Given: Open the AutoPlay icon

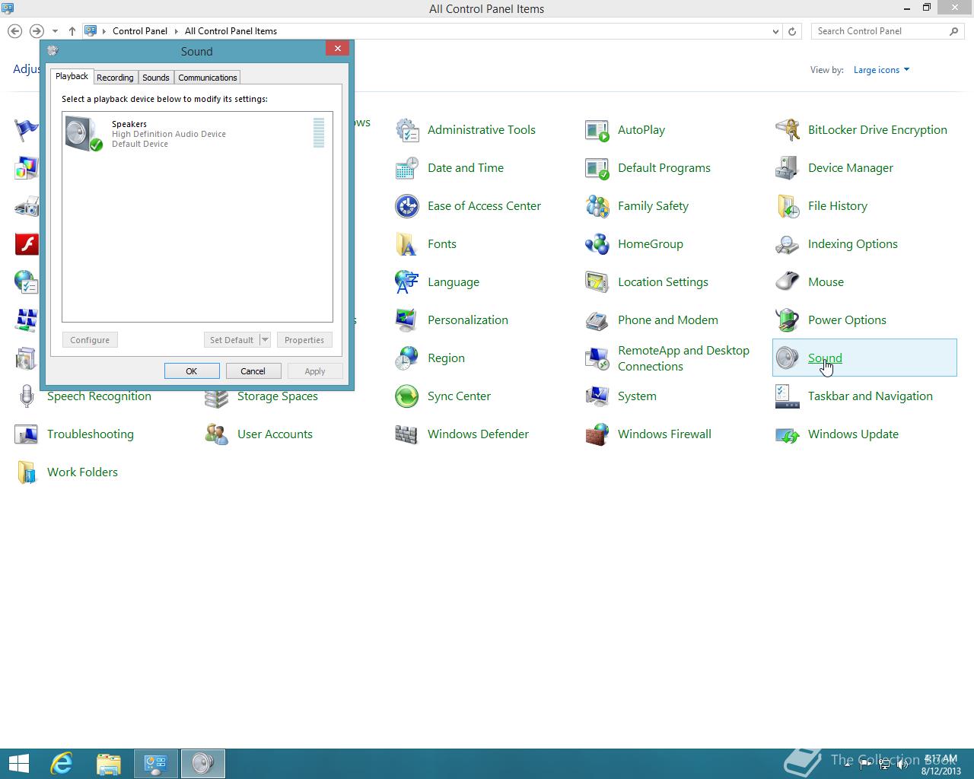Looking at the screenshot, I should pos(597,130).
